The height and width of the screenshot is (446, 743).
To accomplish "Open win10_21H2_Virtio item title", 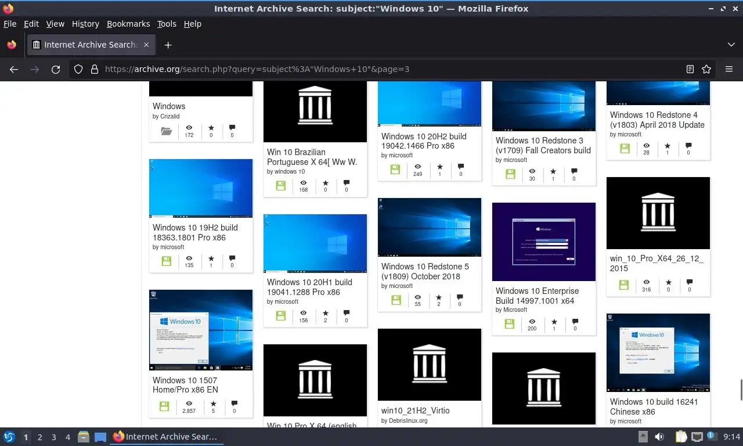I will pos(416,411).
